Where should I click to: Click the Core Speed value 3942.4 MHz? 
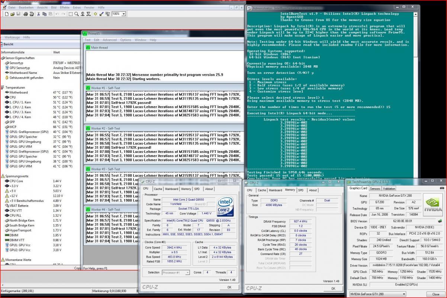coord(174,247)
